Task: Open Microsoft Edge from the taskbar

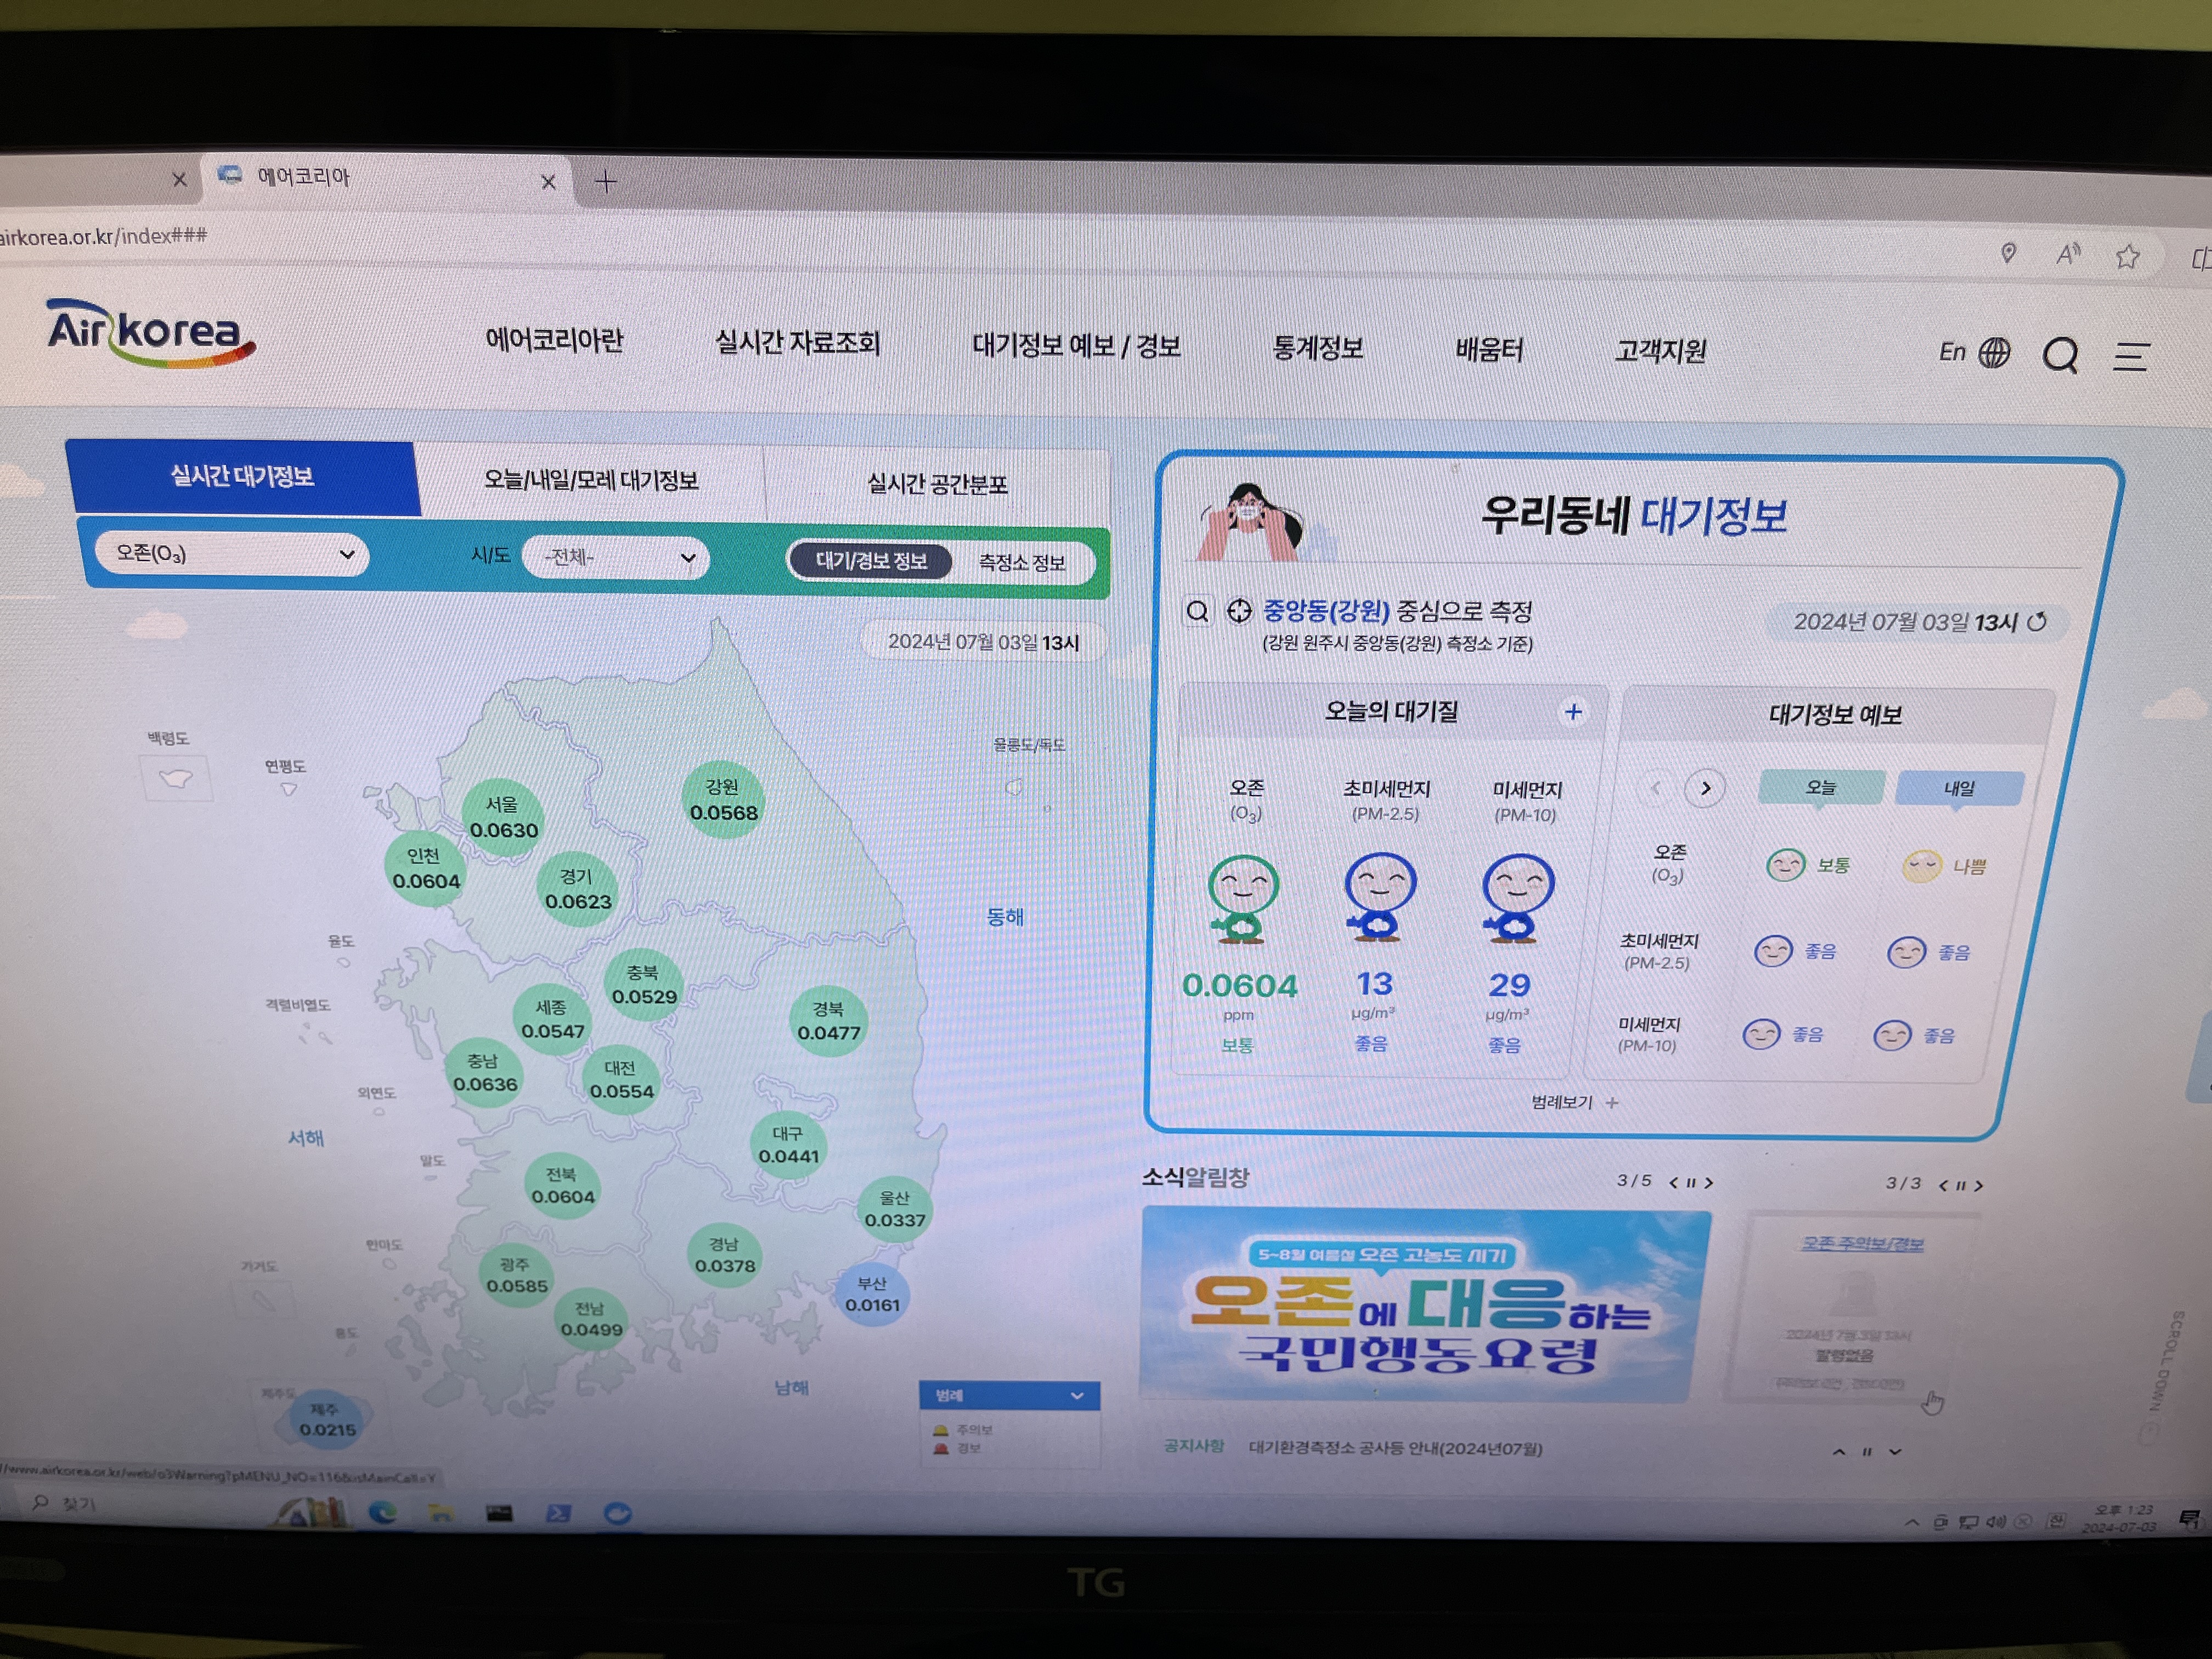Action: (x=382, y=1513)
